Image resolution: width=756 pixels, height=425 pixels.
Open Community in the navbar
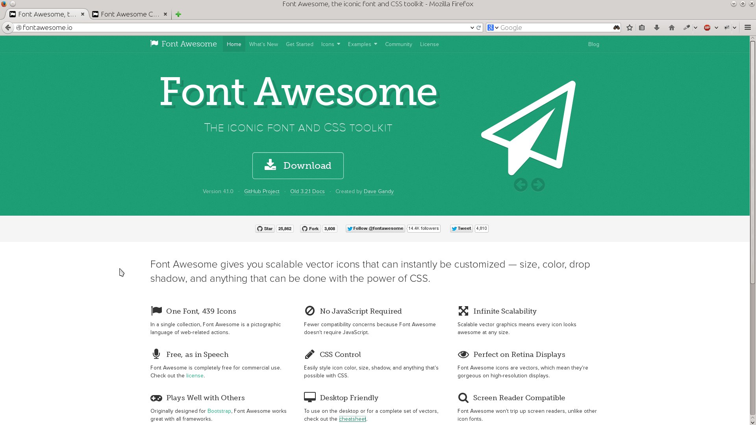[398, 44]
